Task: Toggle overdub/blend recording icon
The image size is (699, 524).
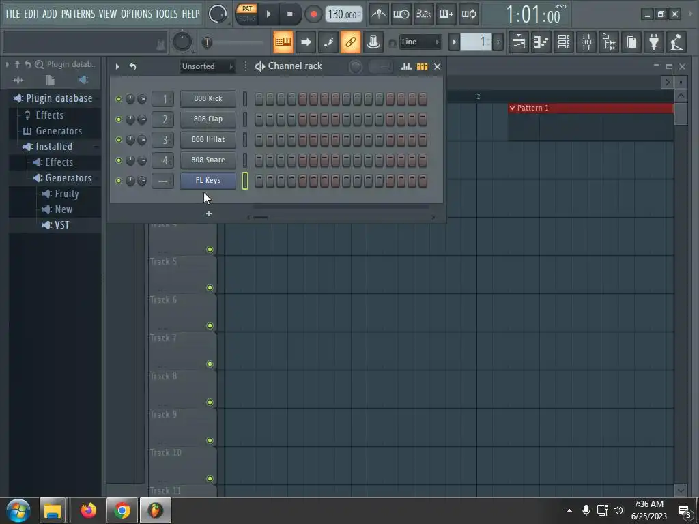Action: click(x=446, y=14)
